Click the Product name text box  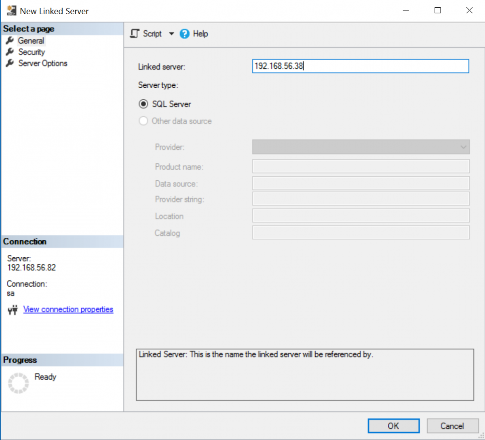tap(360, 166)
